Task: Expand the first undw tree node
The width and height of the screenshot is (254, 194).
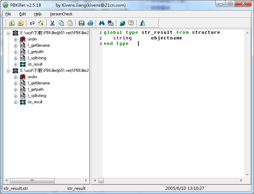Action: click(x=15, y=39)
